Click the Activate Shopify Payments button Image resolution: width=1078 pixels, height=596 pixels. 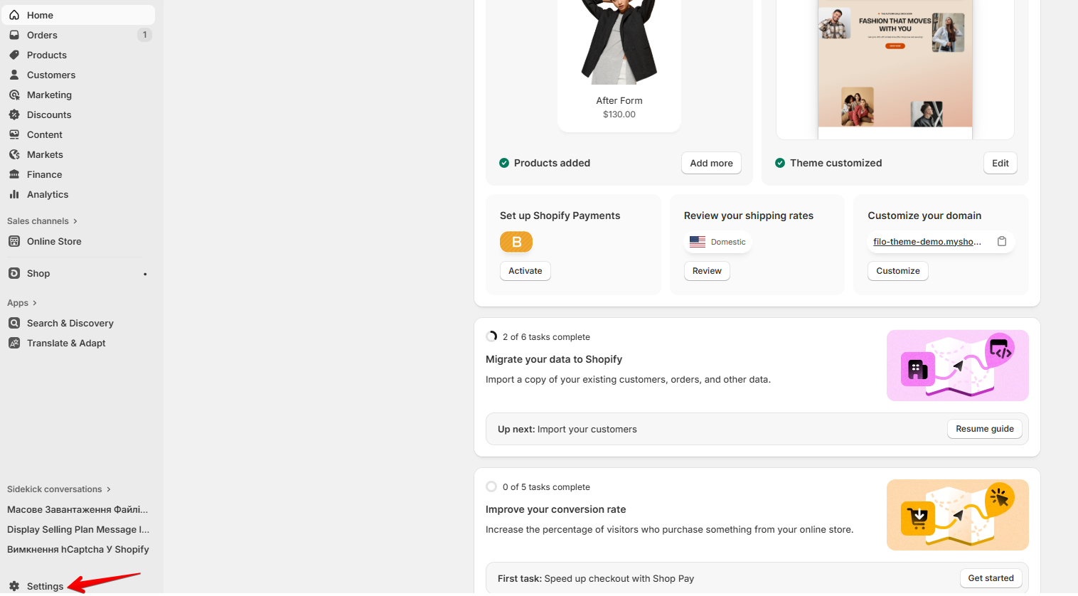525,271
